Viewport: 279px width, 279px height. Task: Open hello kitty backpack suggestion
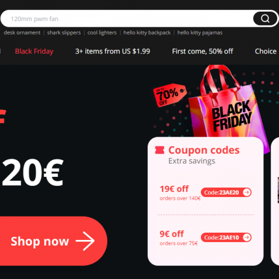[147, 33]
